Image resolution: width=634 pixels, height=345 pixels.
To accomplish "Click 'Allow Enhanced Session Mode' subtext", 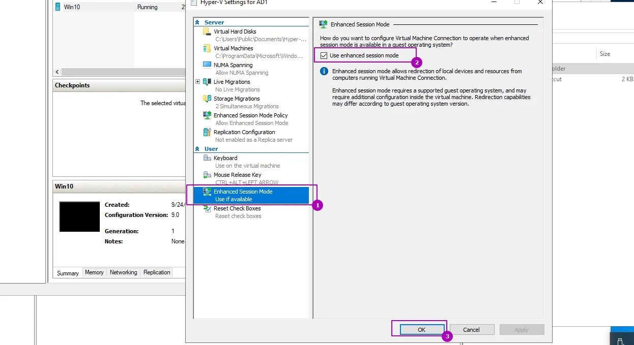I will tap(252, 123).
